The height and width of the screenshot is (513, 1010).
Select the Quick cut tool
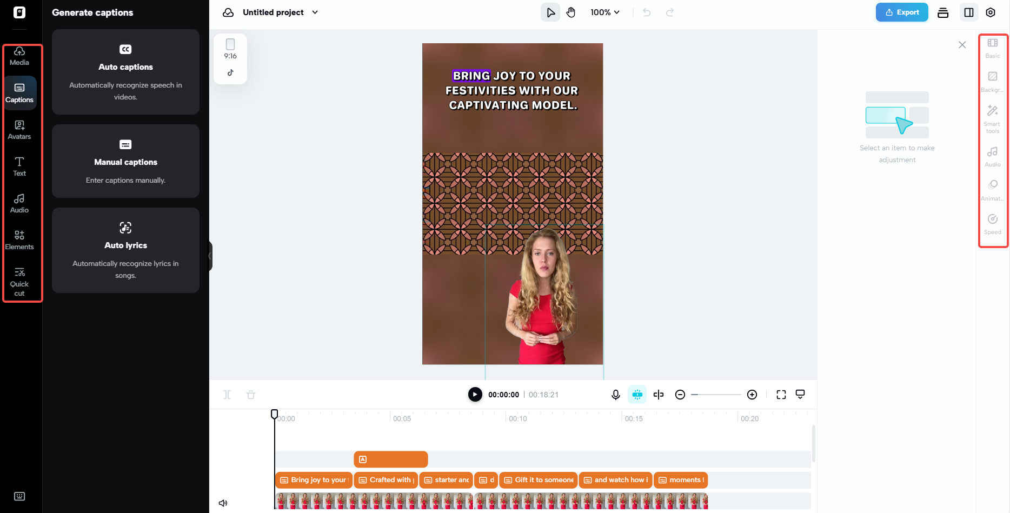(x=19, y=281)
